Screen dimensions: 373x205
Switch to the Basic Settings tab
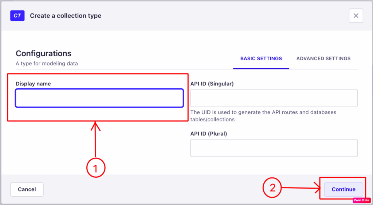pyautogui.click(x=261, y=59)
